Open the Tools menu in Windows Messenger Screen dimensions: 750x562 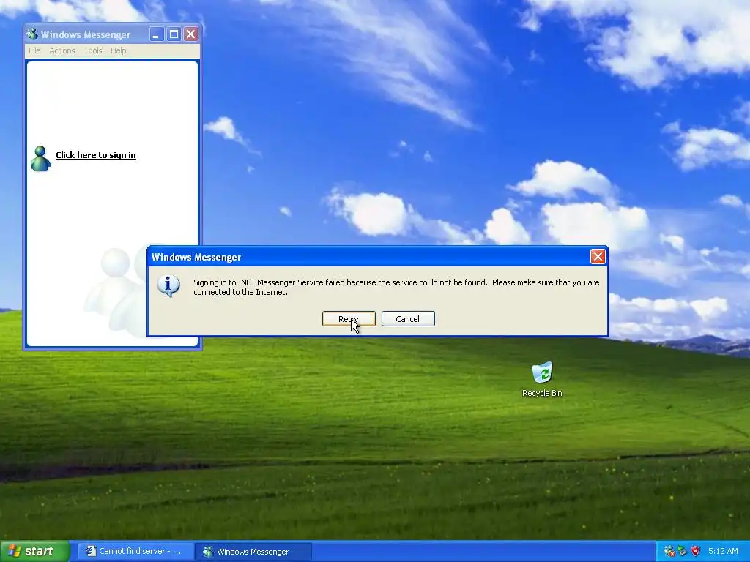pyautogui.click(x=93, y=50)
